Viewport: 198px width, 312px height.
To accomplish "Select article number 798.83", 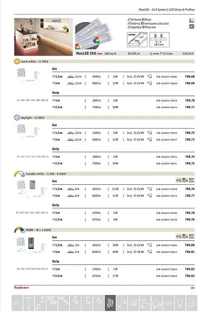I will [x=189, y=276].
